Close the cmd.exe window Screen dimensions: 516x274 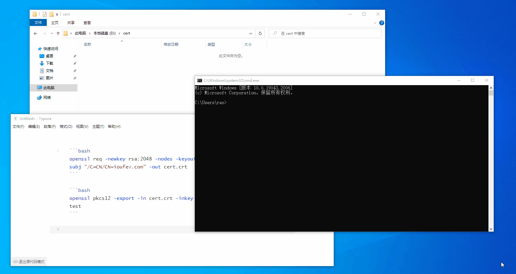coord(487,81)
